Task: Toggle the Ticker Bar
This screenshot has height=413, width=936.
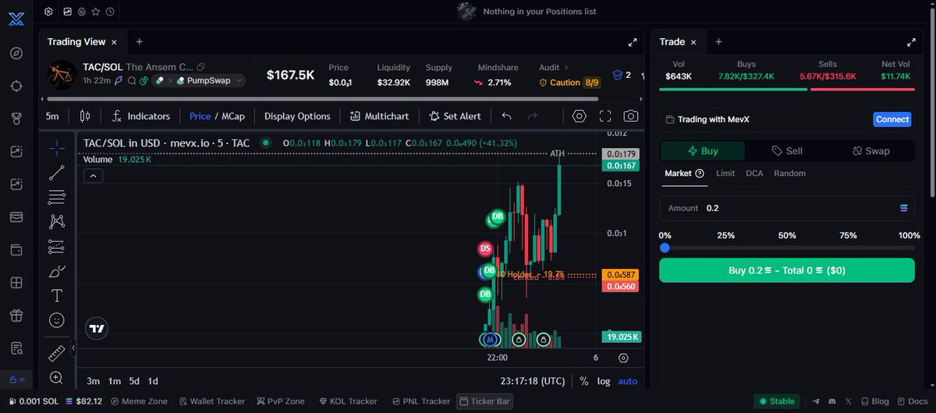Action: point(484,401)
